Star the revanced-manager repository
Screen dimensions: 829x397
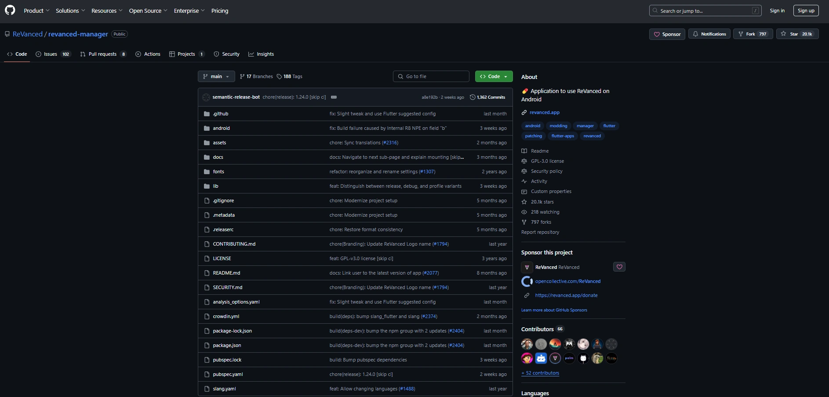coord(797,34)
